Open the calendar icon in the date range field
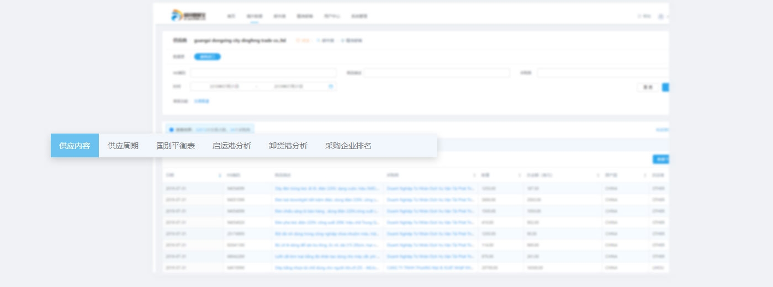The width and height of the screenshot is (773, 287). pos(331,87)
